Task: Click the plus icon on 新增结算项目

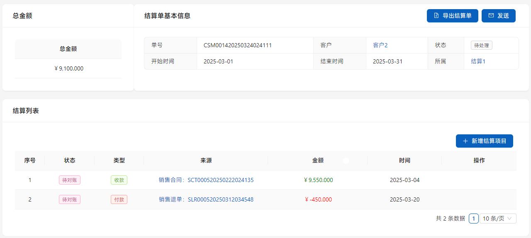Action: (x=465, y=141)
